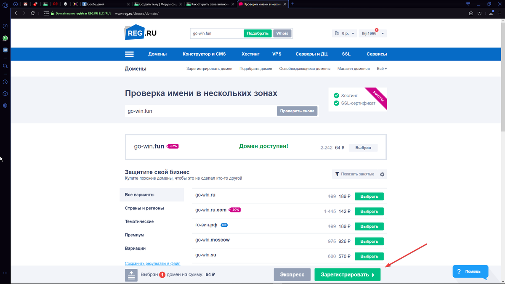Image resolution: width=505 pixels, height=284 pixels.
Task: Click the header domain search field
Action: point(217,33)
